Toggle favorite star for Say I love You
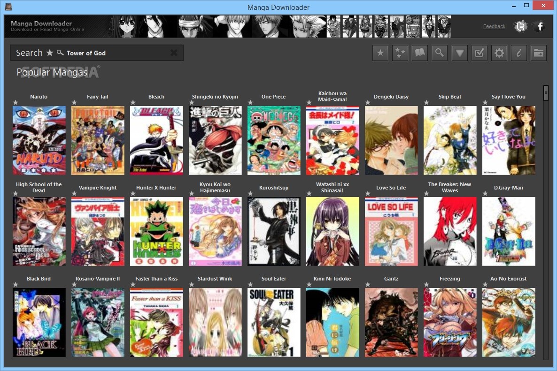The height and width of the screenshot is (371, 557). tap(485, 103)
